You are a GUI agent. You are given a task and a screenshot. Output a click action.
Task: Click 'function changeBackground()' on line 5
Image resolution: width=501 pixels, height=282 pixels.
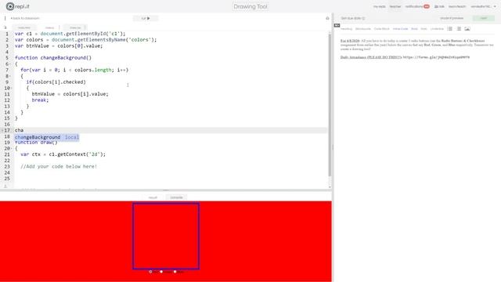pos(53,58)
